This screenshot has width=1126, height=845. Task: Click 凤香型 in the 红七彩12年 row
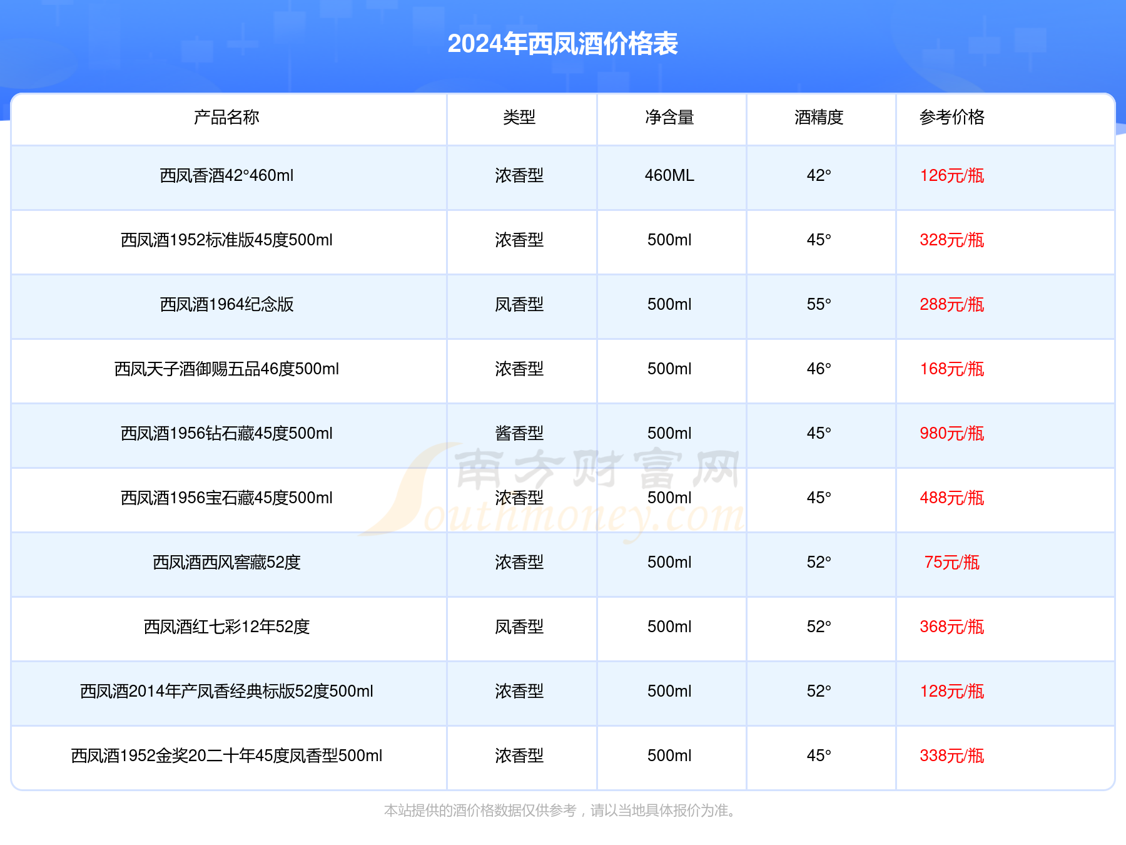519,627
